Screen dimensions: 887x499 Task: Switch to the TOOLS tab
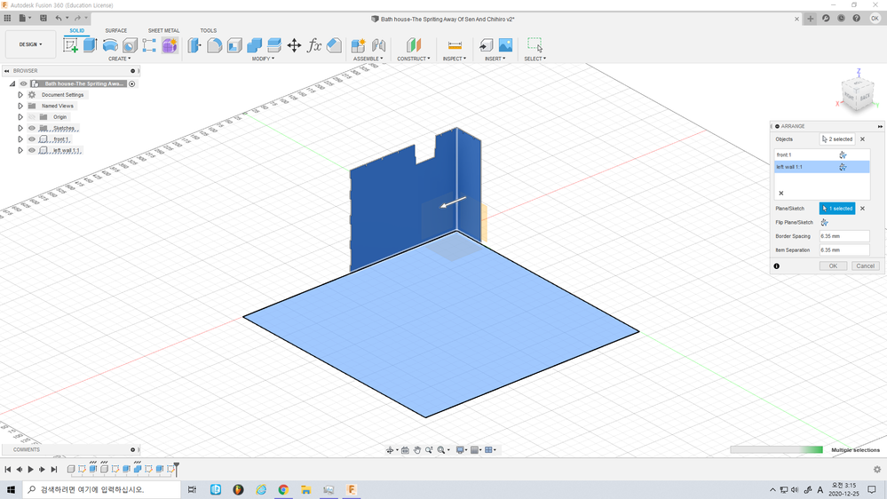[x=208, y=30]
